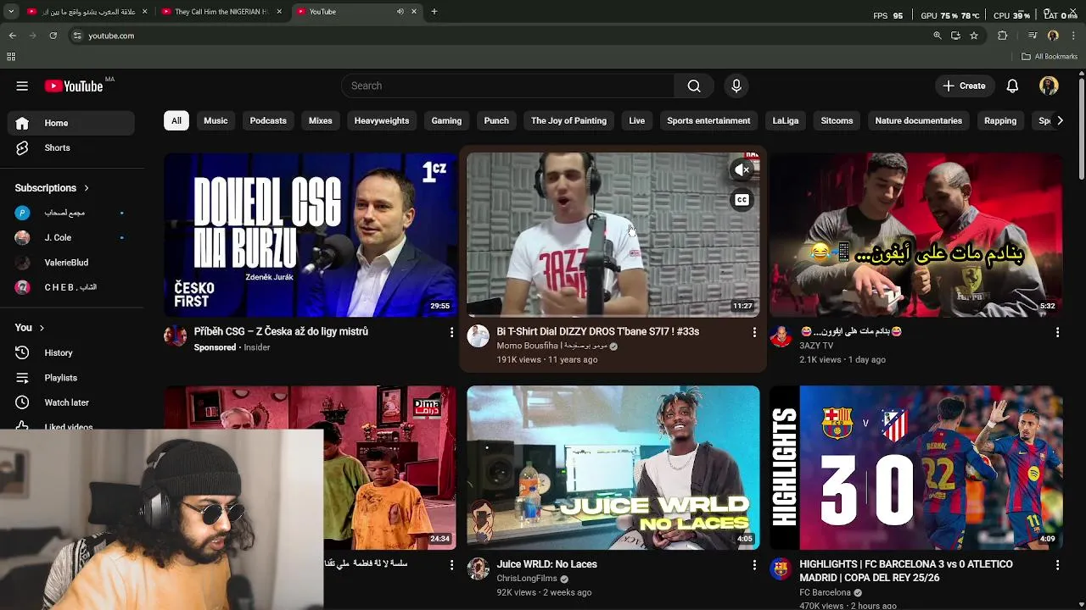Open Playlists in sidebar

pyautogui.click(x=70, y=378)
